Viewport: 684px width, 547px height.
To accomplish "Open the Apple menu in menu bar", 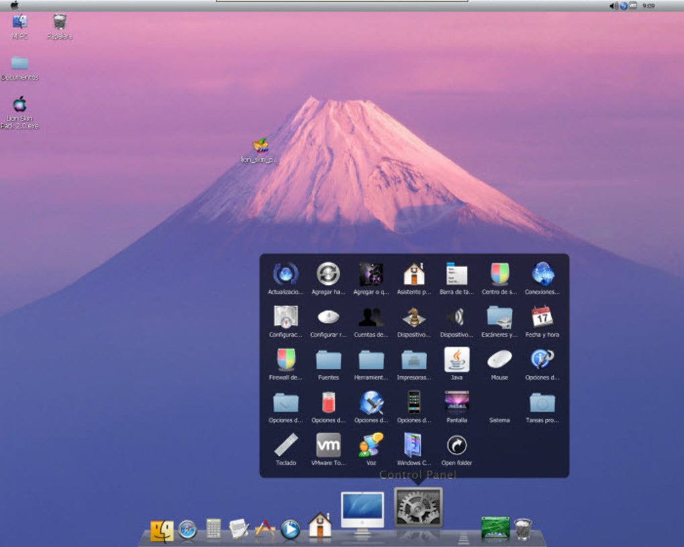I will (x=14, y=5).
